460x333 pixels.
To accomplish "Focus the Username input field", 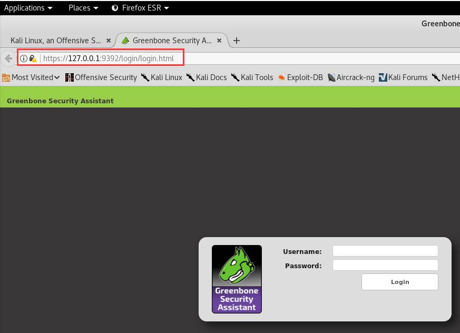I will 385,251.
